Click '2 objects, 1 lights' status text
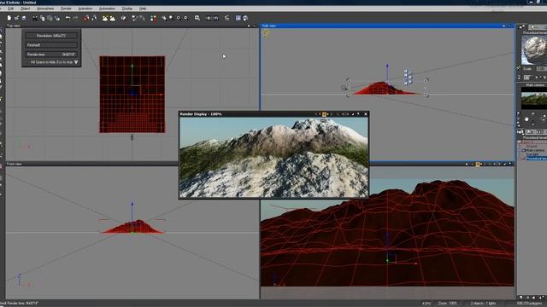The height and width of the screenshot is (307, 547). (483, 304)
